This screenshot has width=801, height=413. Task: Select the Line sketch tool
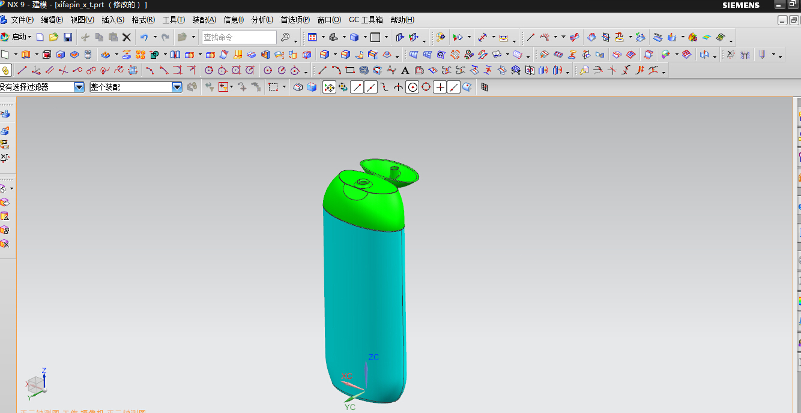click(322, 70)
